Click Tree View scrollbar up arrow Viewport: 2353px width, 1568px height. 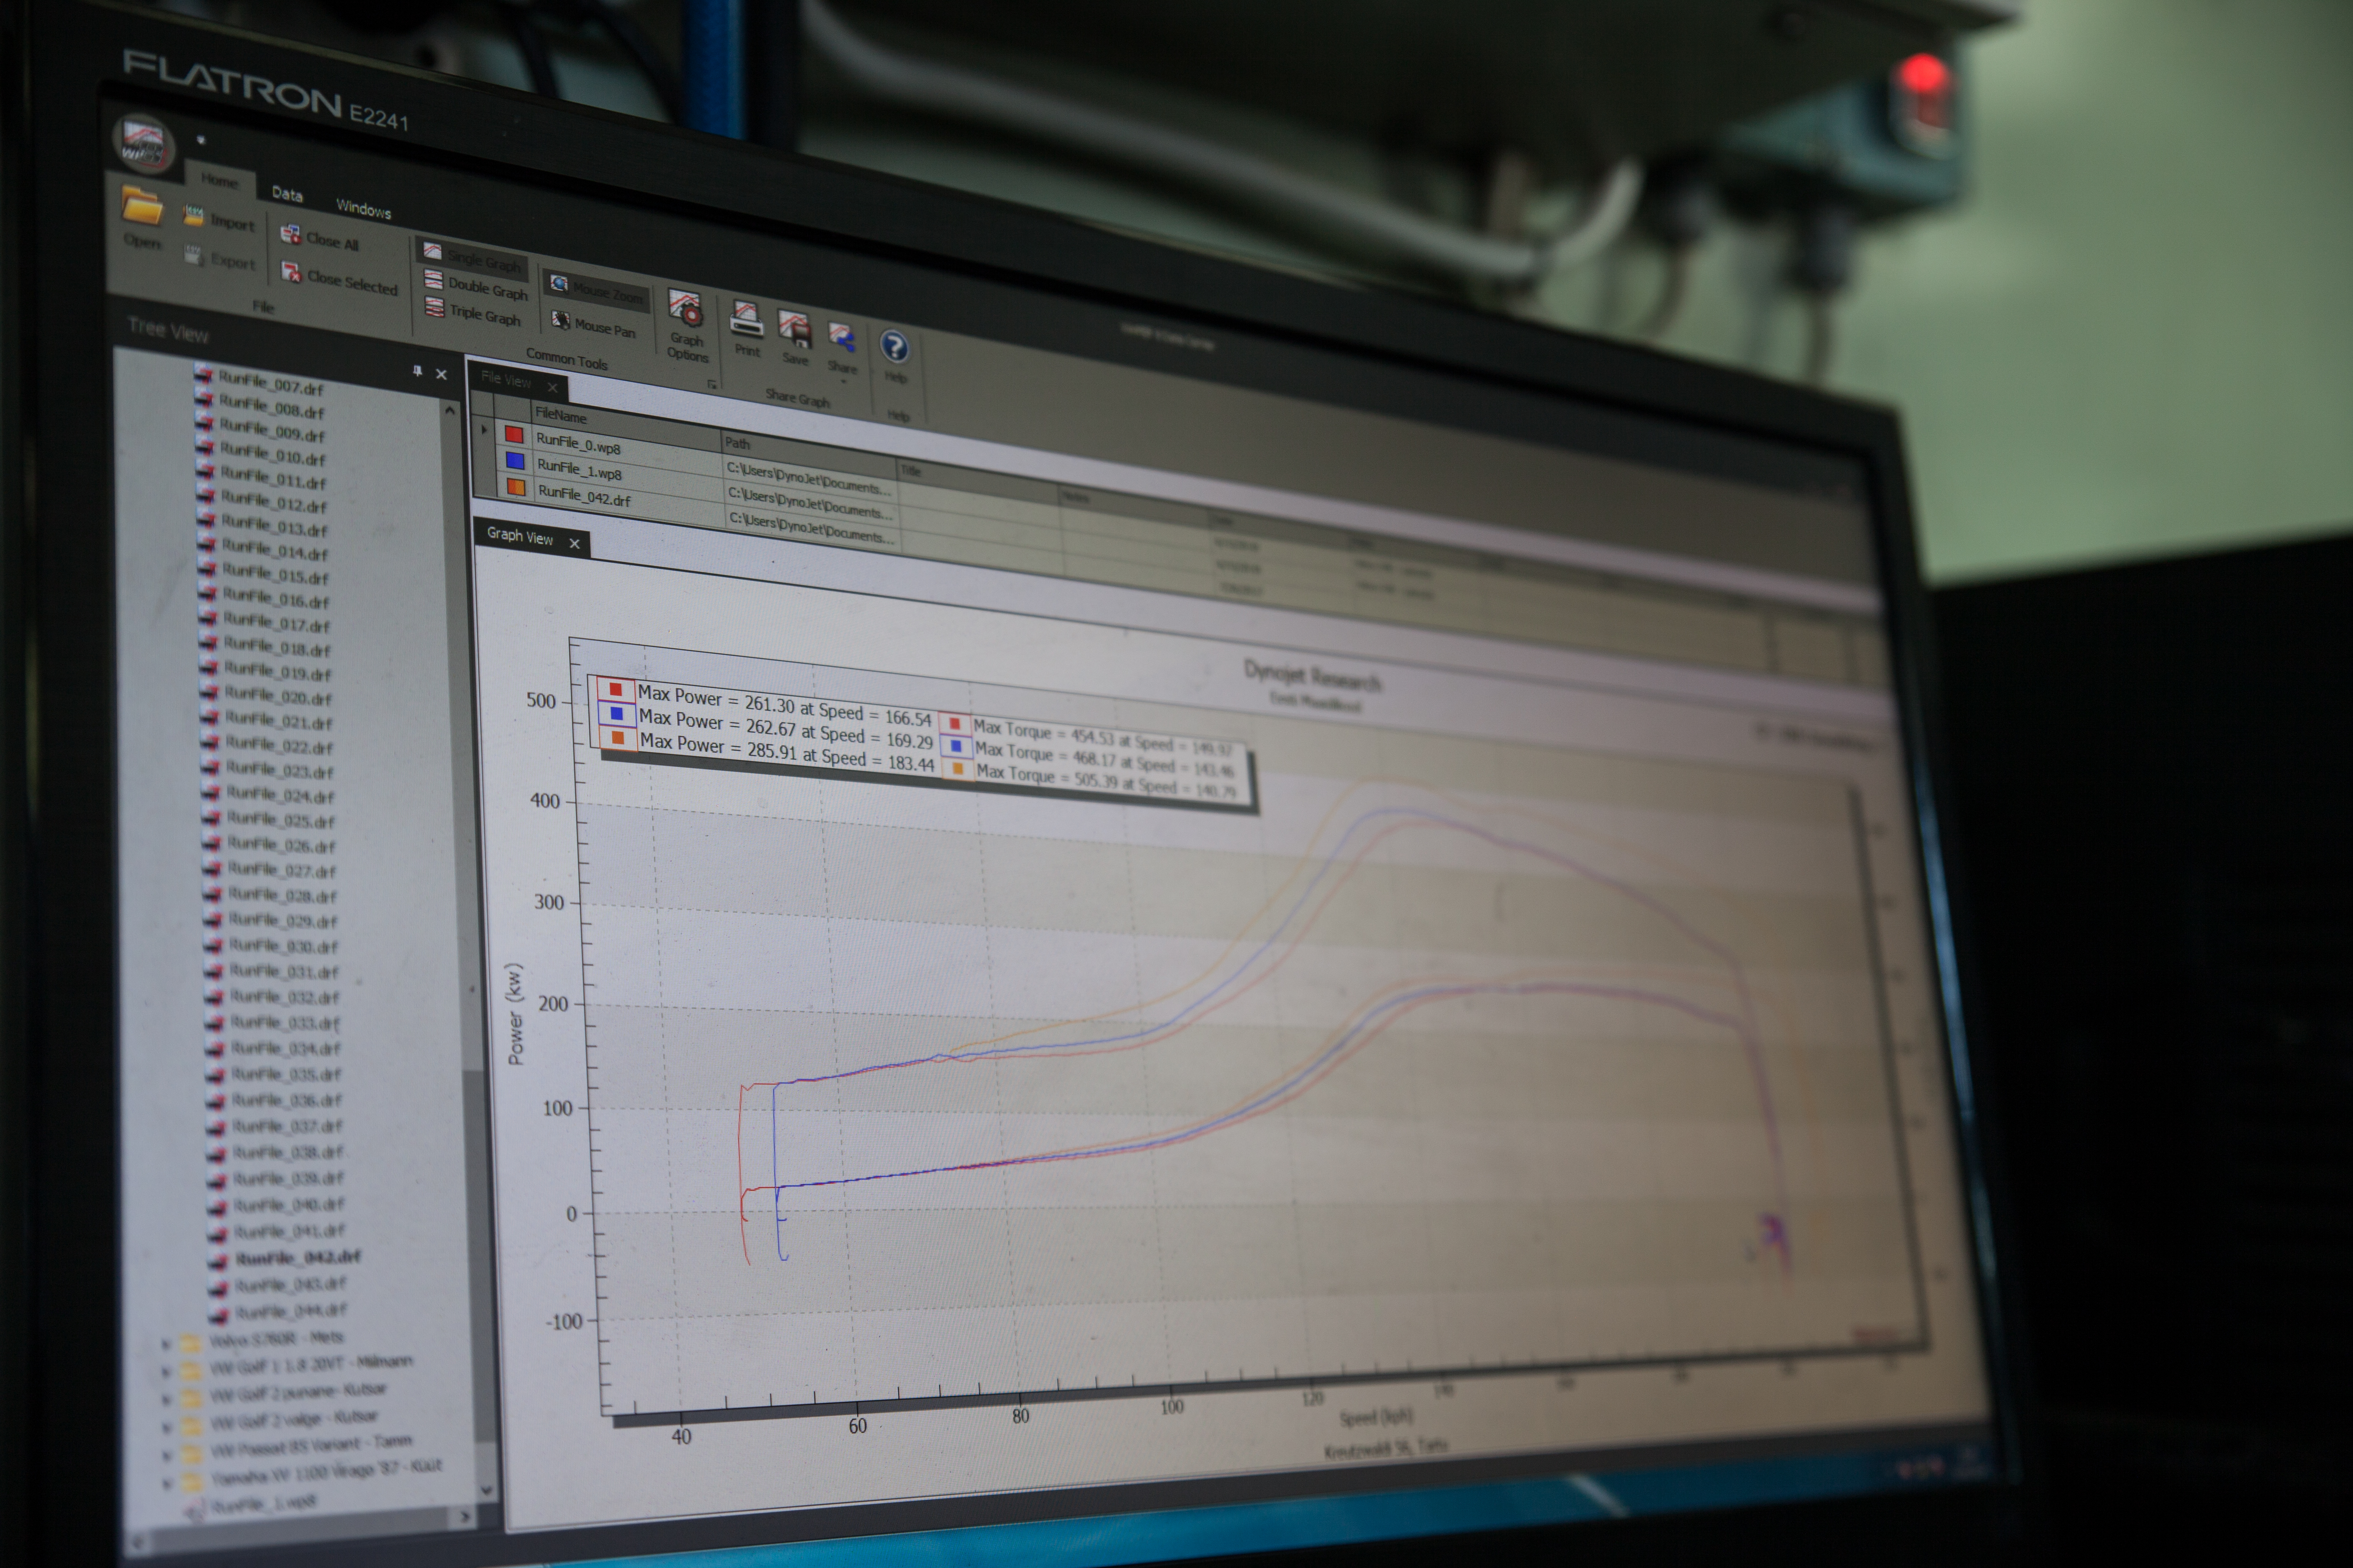[450, 410]
